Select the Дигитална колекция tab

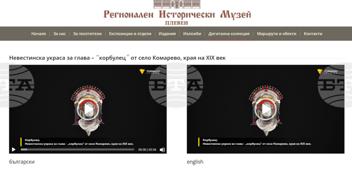pos(229,34)
